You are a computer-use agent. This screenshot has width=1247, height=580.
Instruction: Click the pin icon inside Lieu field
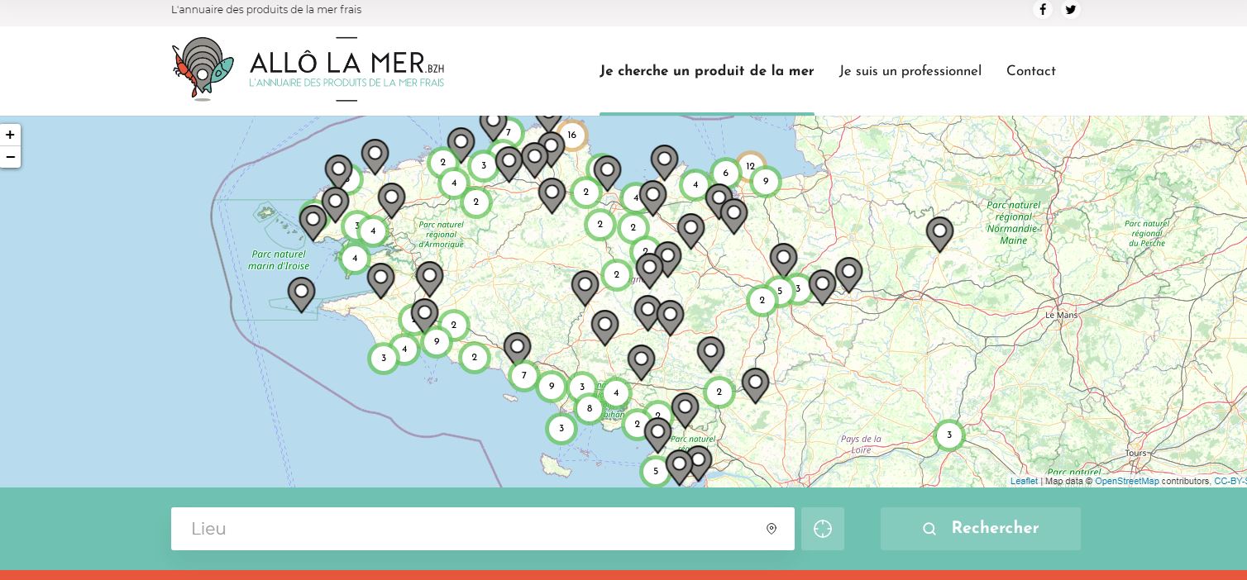click(772, 529)
